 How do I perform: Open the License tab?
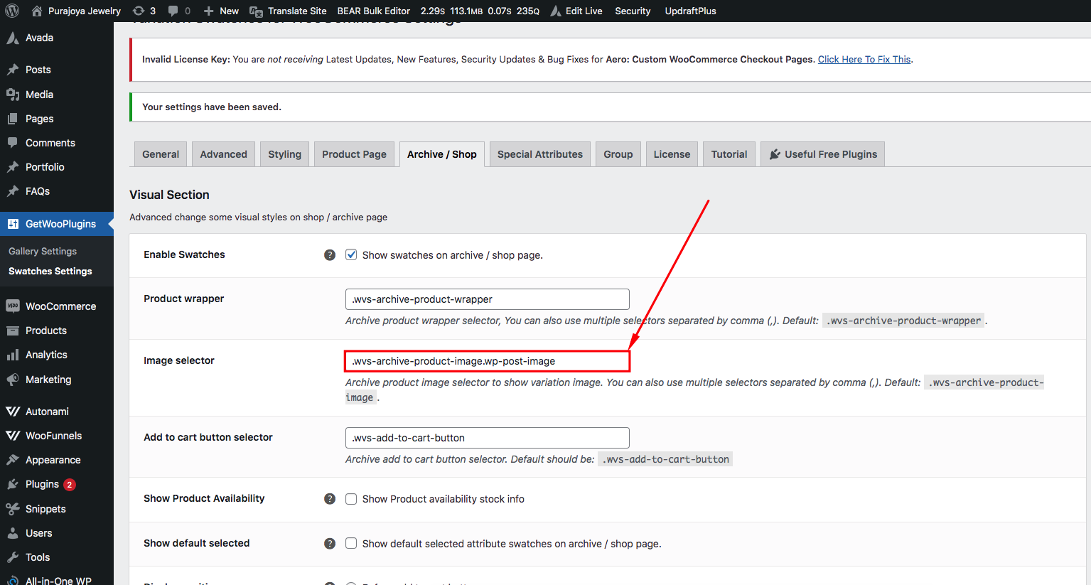pyautogui.click(x=672, y=154)
